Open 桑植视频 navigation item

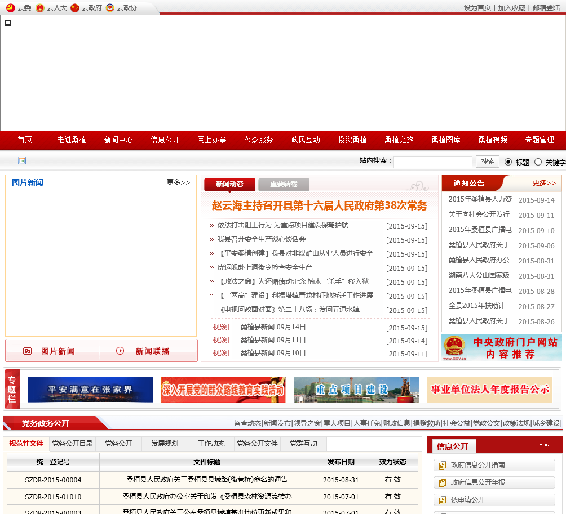pos(493,140)
